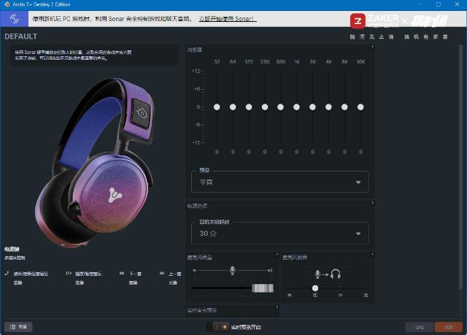Click the 0 value field under 1K
467x335 pixels.
297,152
